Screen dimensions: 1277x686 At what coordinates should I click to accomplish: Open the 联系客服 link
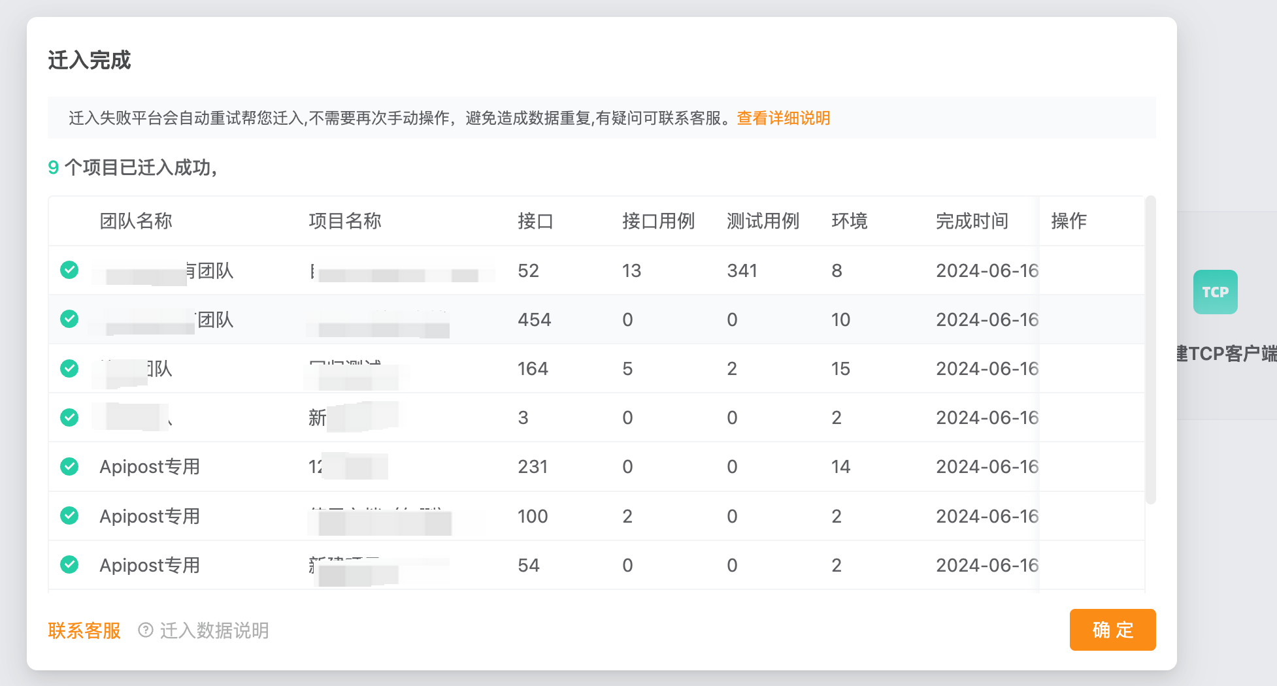coord(84,630)
